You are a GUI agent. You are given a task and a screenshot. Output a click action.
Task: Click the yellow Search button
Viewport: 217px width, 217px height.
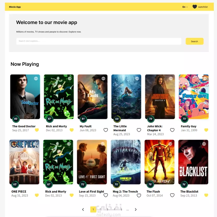pyautogui.click(x=195, y=41)
